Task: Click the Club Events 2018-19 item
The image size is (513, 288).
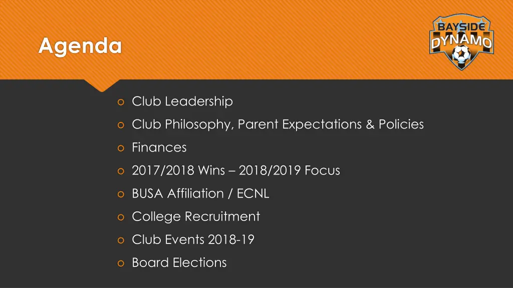Action: [x=193, y=239]
